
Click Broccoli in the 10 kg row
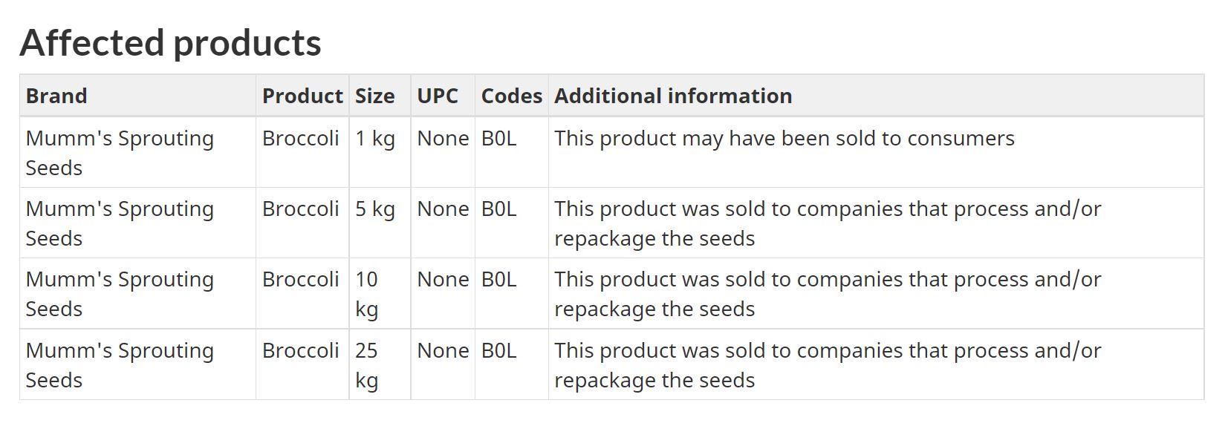coord(300,280)
